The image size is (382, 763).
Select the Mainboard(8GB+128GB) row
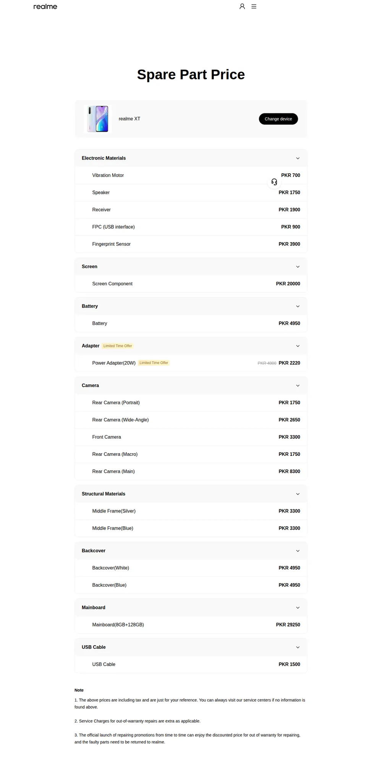[191, 625]
